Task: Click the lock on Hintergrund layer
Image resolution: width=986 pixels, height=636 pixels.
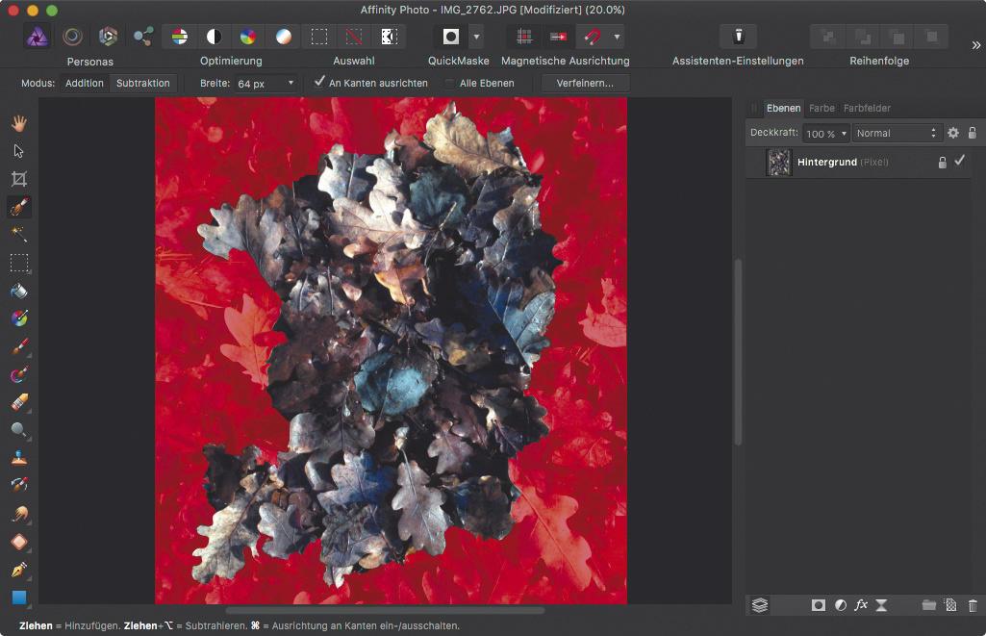Action: tap(942, 163)
